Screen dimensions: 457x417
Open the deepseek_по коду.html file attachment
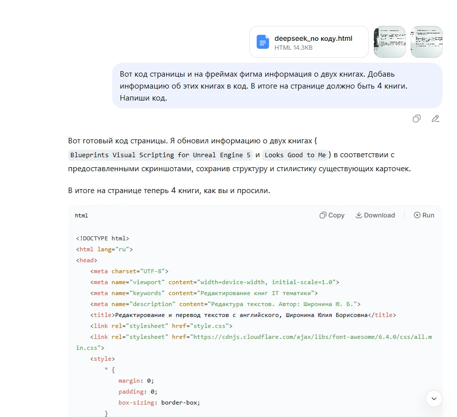pos(309,42)
